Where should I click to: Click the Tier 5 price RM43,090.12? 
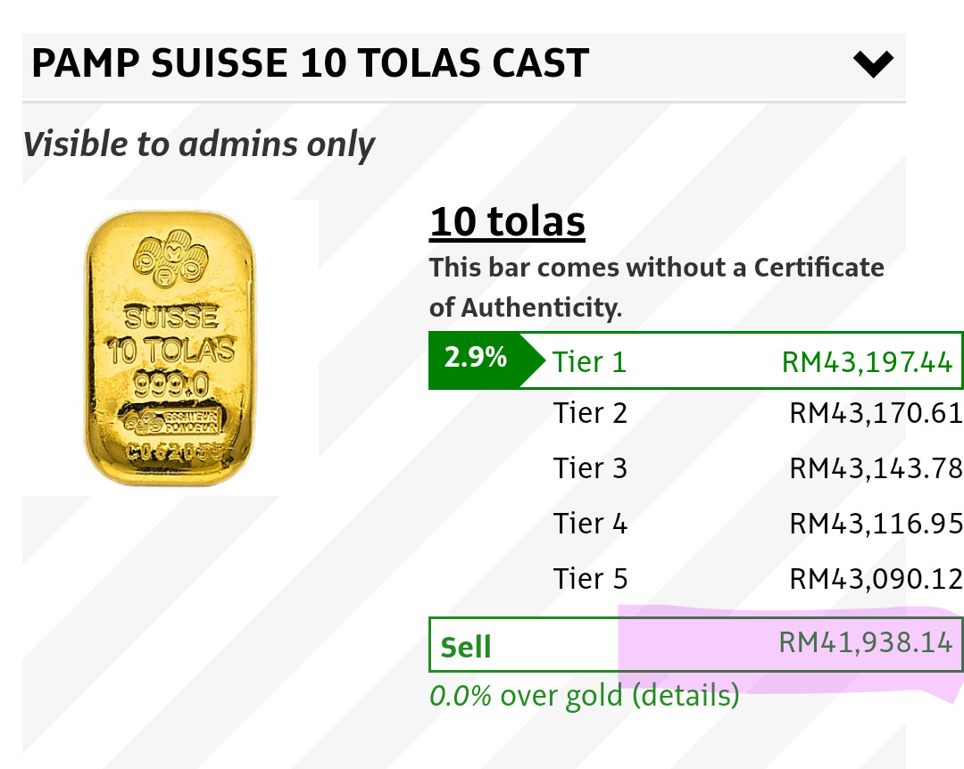click(x=875, y=579)
